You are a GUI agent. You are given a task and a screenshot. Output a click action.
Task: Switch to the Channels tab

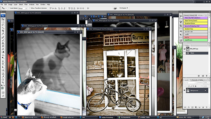194,80
